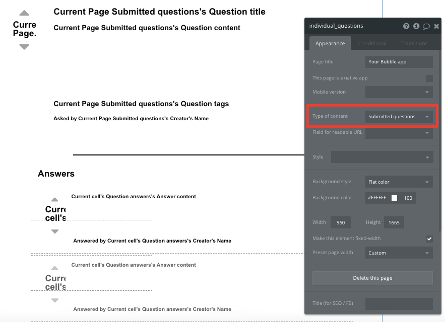Enable 'This page is a native app'

(429, 77)
